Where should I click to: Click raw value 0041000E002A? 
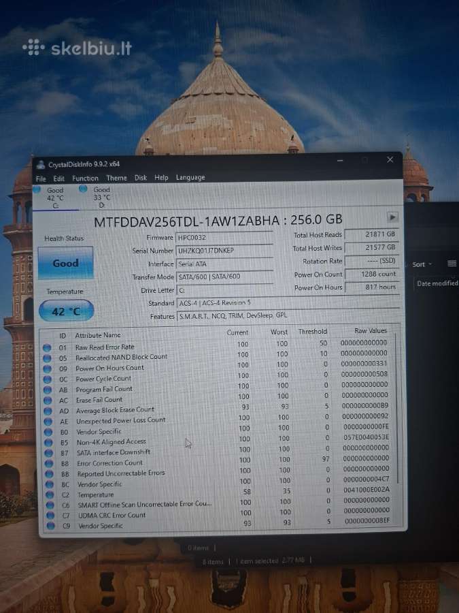coord(367,490)
